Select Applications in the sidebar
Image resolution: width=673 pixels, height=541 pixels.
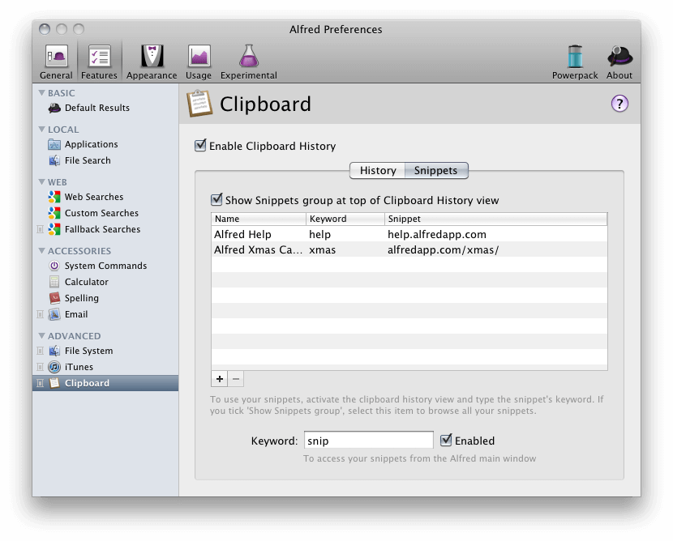(x=91, y=144)
